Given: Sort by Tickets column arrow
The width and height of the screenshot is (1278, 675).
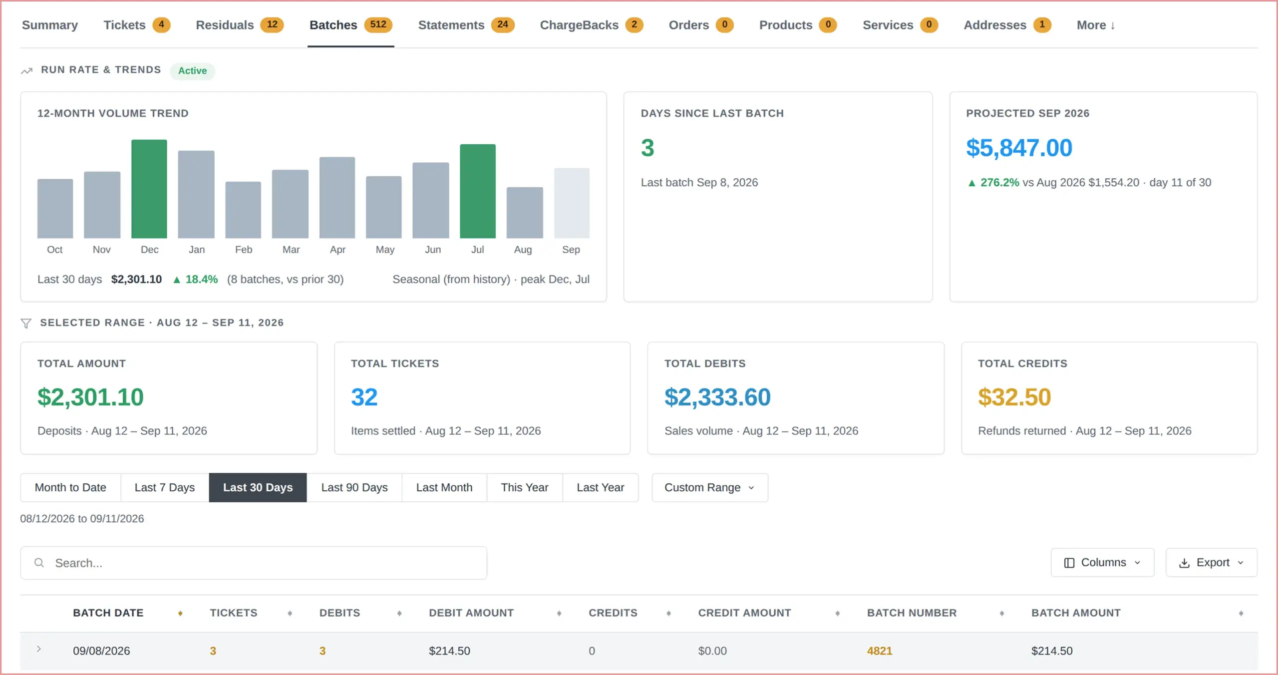Looking at the screenshot, I should click(290, 613).
